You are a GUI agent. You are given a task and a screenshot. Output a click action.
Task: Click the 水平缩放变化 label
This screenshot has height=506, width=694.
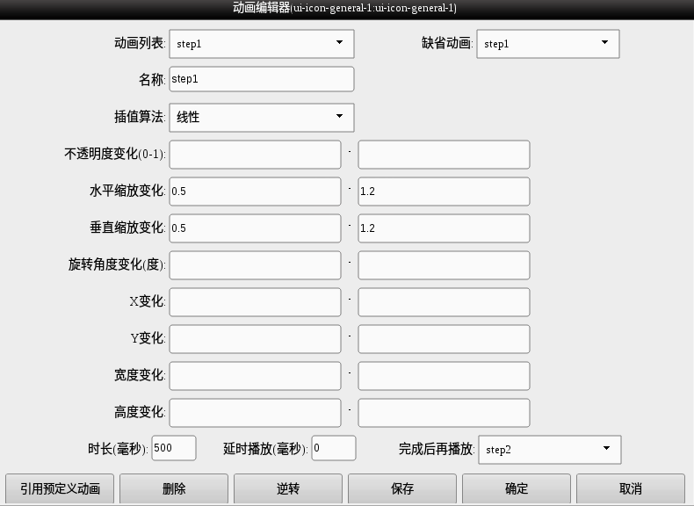pos(127,191)
